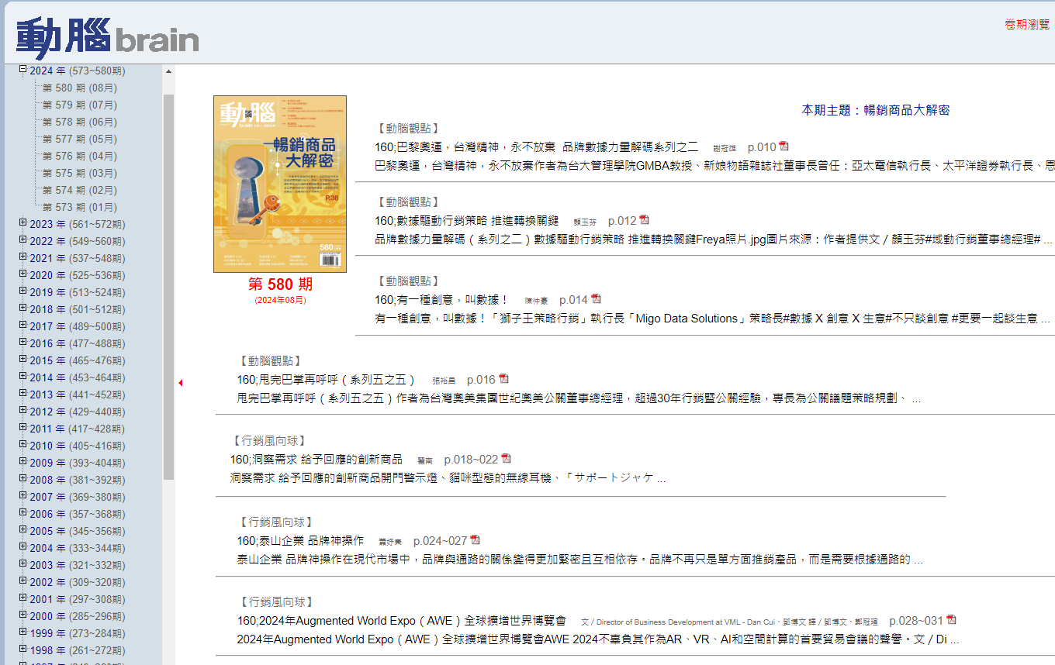Click the sidebar scroll-up arrow
Screen dimensions: 1055x665
[168, 71]
